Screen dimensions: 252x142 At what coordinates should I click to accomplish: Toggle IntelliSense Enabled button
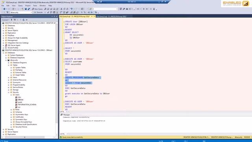57,12
